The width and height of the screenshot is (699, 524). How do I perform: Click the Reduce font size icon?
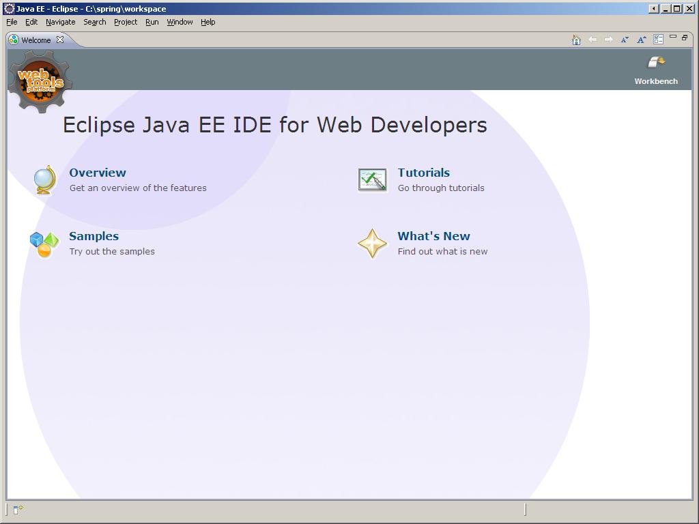click(625, 40)
